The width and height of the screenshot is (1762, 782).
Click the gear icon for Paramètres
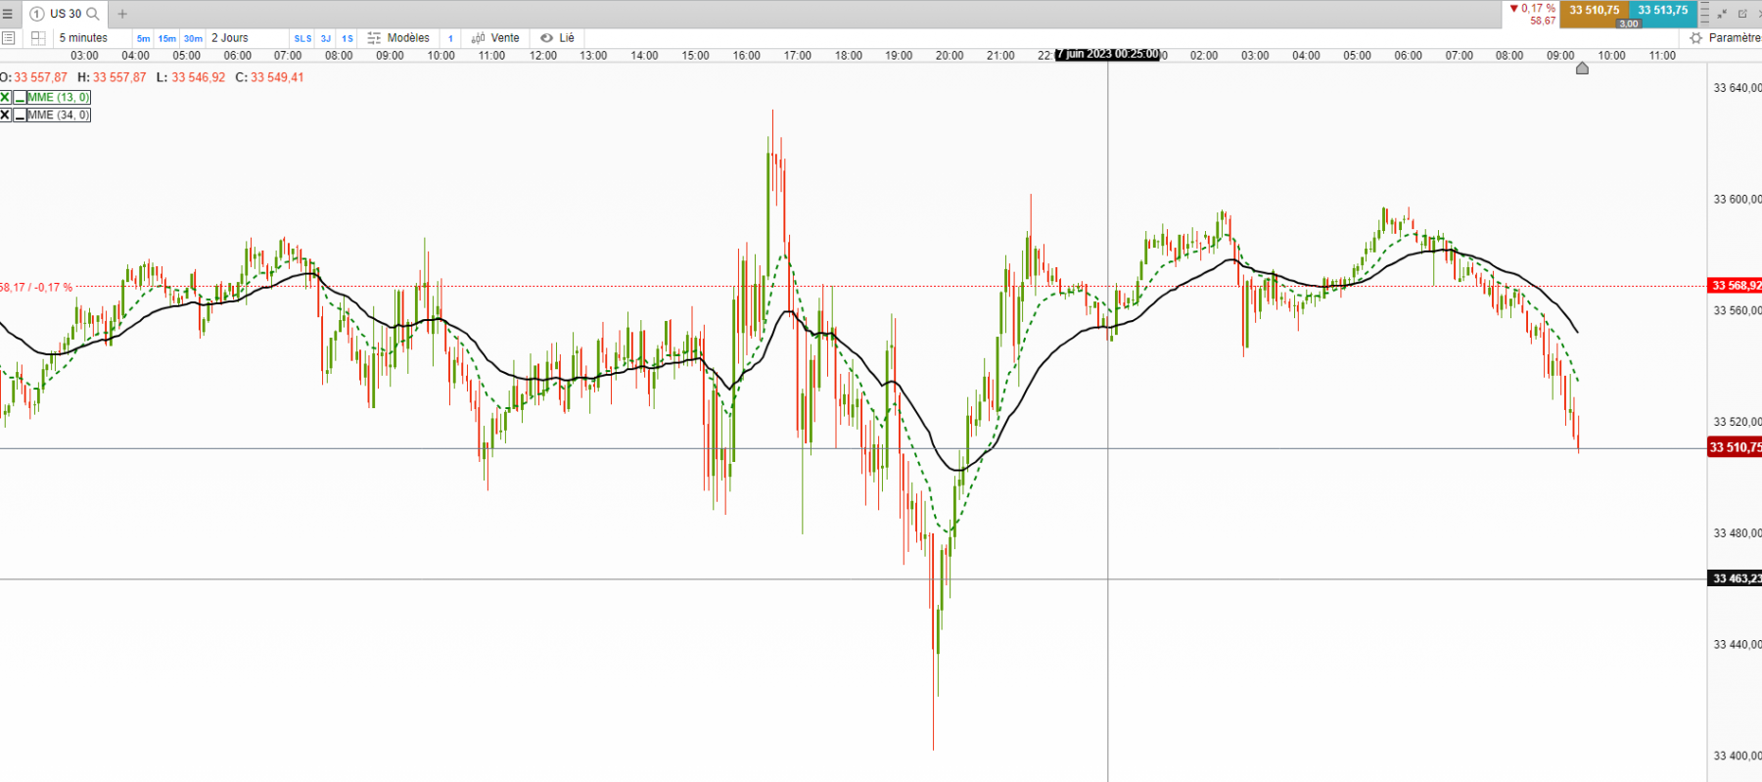1696,38
